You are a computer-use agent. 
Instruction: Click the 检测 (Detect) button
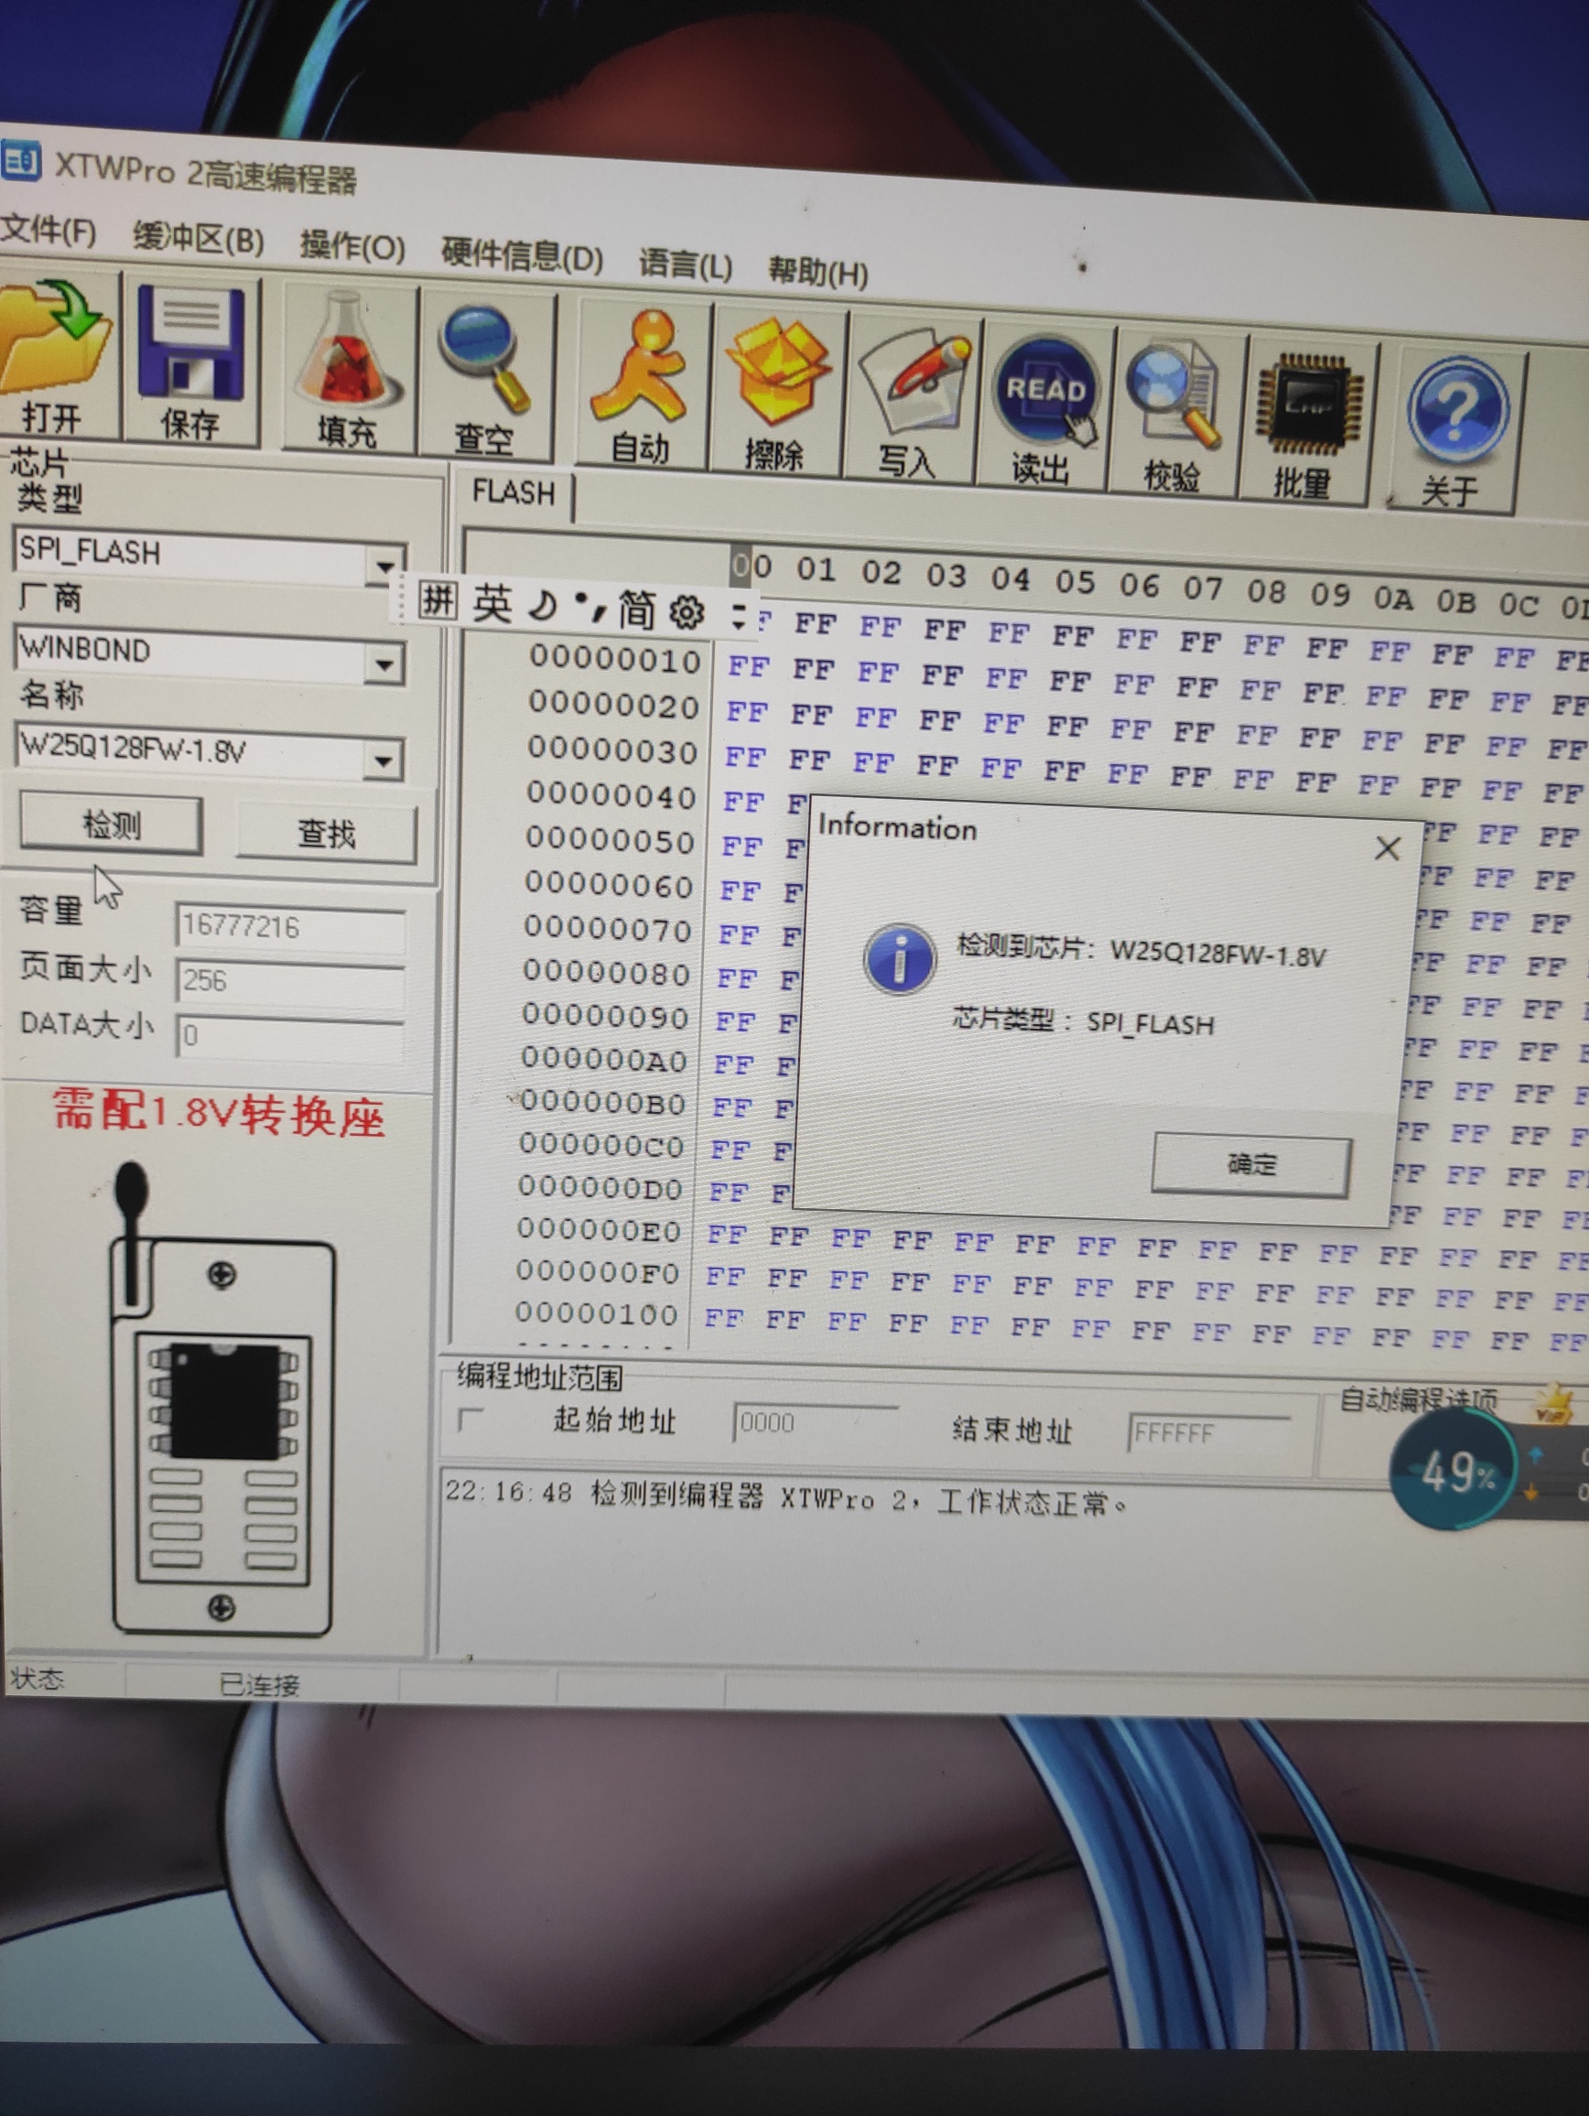(x=111, y=825)
